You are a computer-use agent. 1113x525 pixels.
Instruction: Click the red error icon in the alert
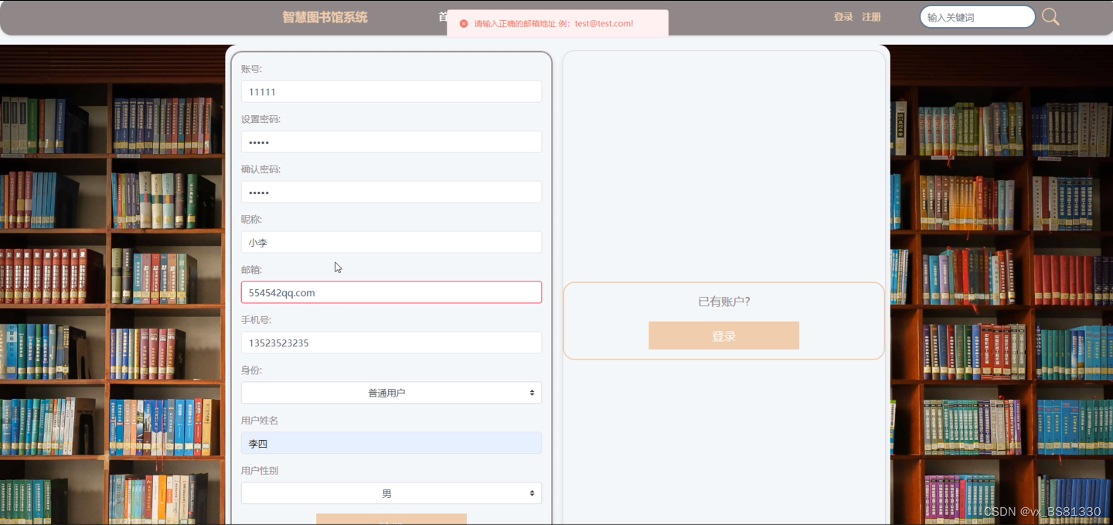coord(464,24)
